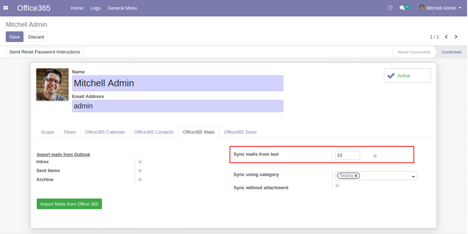
Task: Go to next record arrow
Action: click(456, 37)
